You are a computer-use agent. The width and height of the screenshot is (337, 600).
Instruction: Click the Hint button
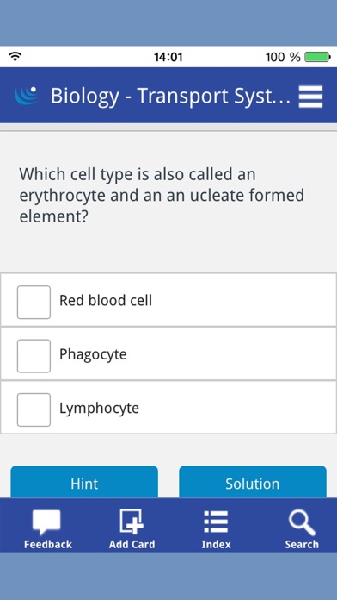pyautogui.click(x=84, y=482)
